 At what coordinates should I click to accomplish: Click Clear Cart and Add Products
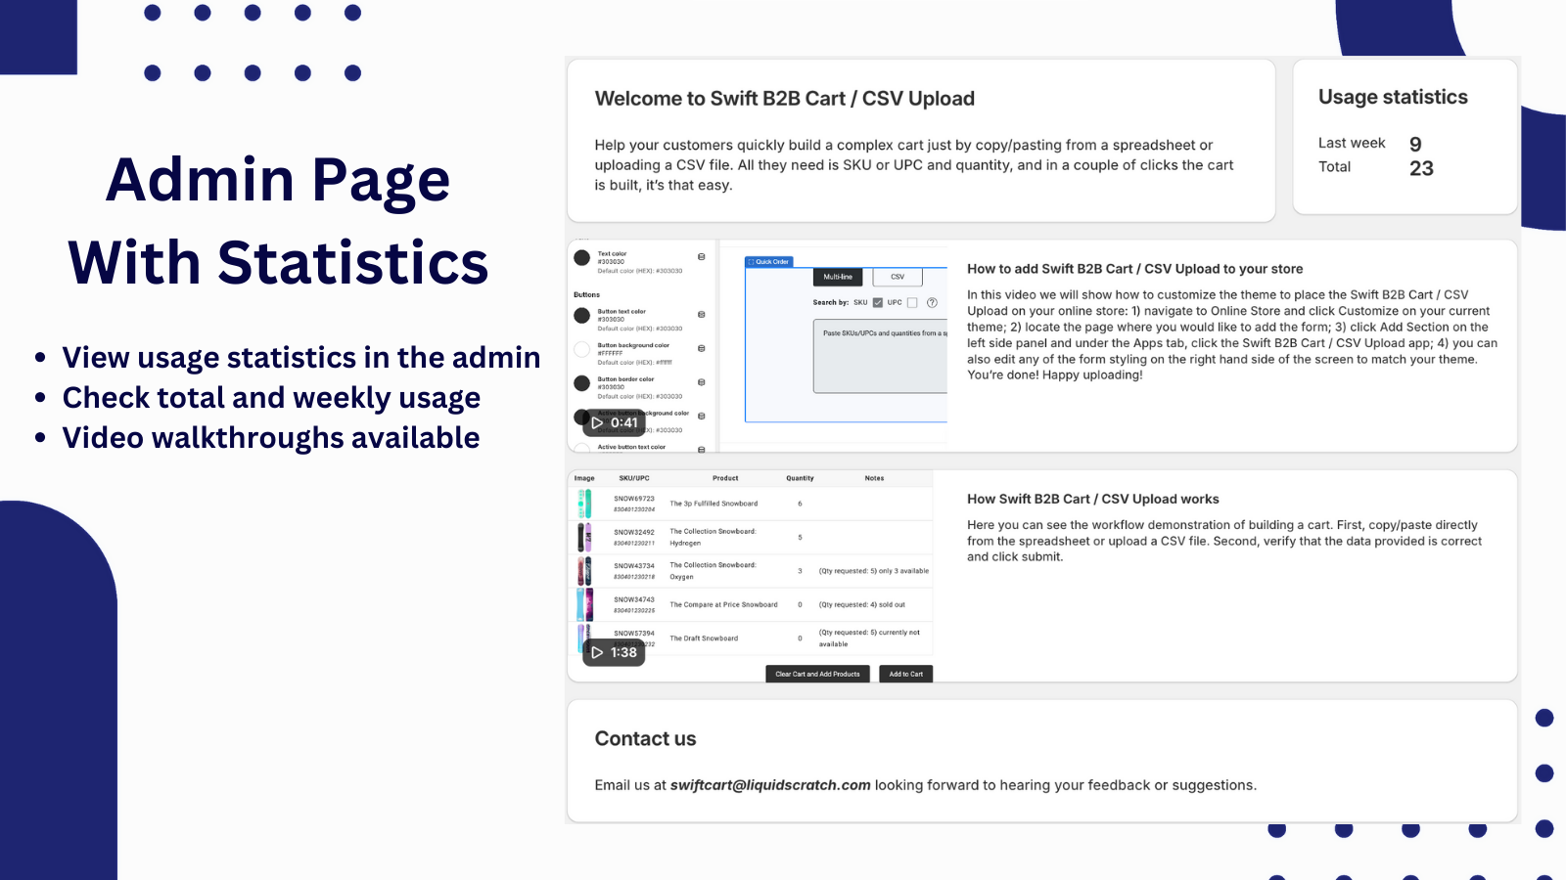tap(817, 674)
